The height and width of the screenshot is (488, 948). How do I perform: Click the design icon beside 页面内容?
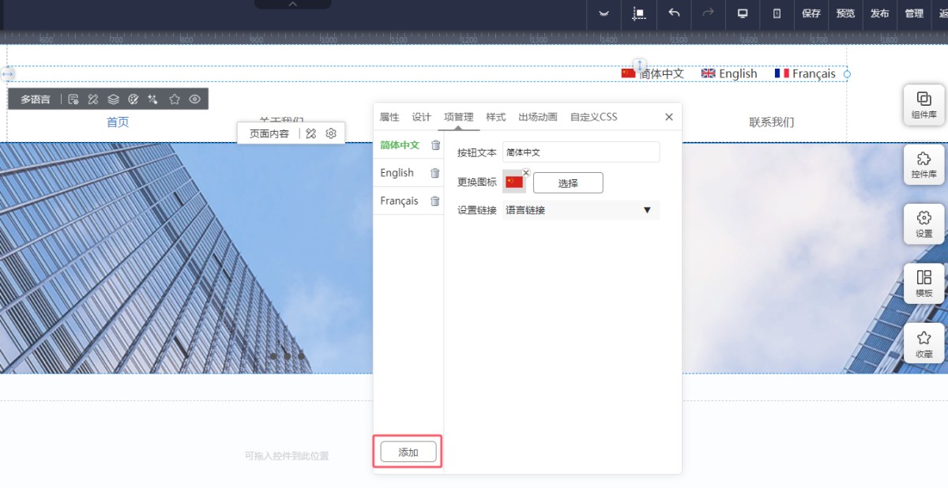coord(311,133)
